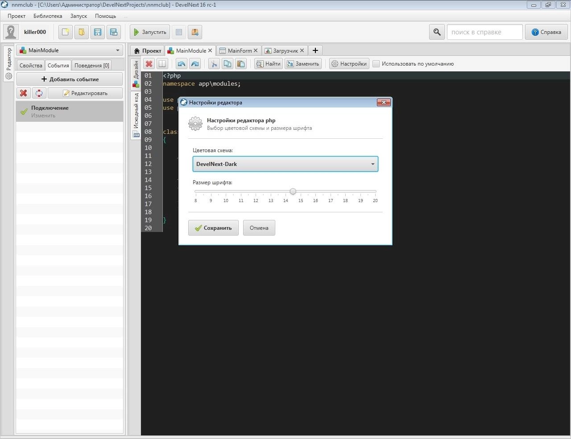
Task: Close the Настройки редактора dialog
Action: [384, 103]
